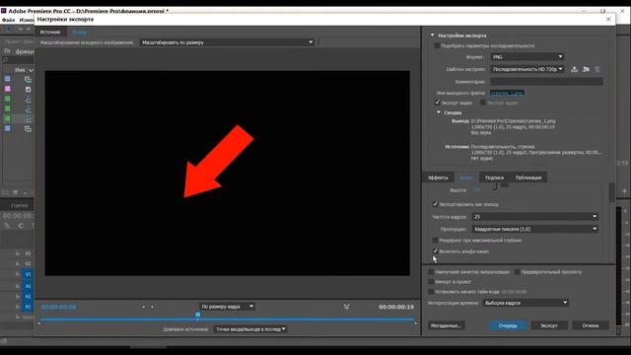
Task: Click search icon in Project panel
Action: click(5, 60)
